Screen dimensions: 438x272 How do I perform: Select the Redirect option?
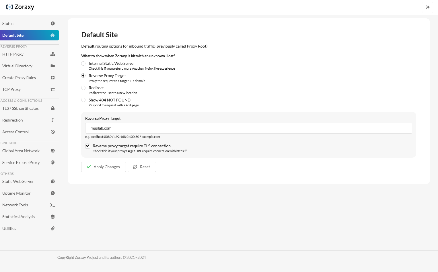click(x=83, y=88)
